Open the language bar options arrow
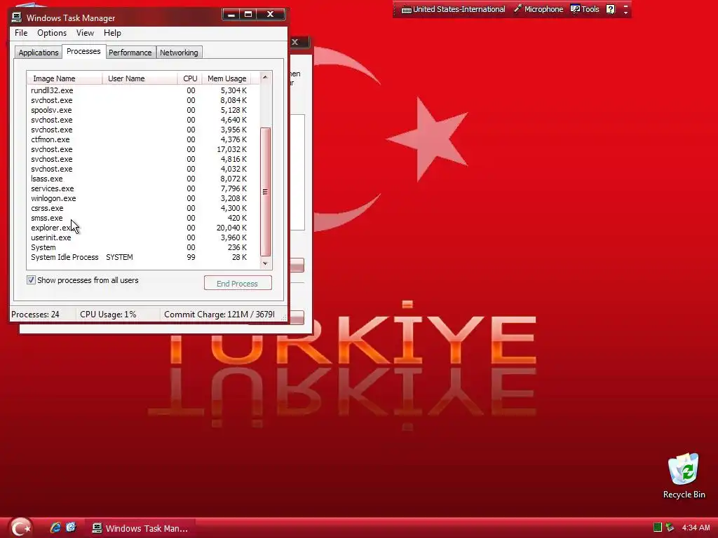The width and height of the screenshot is (718, 538). click(x=625, y=12)
